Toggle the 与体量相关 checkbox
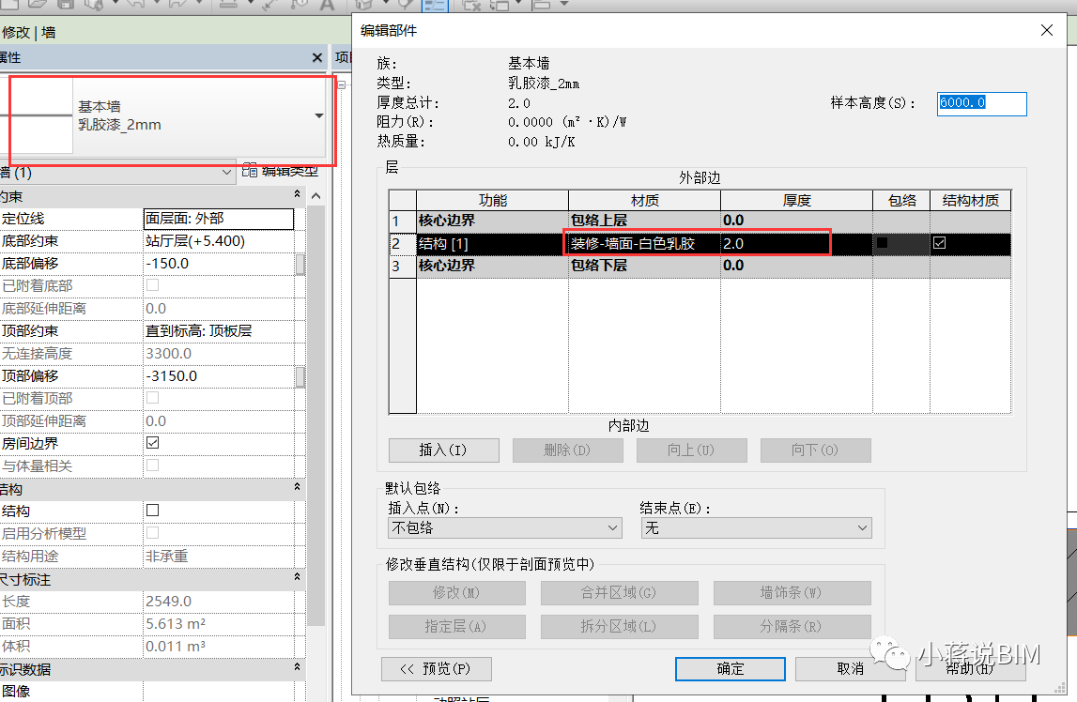 (152, 465)
